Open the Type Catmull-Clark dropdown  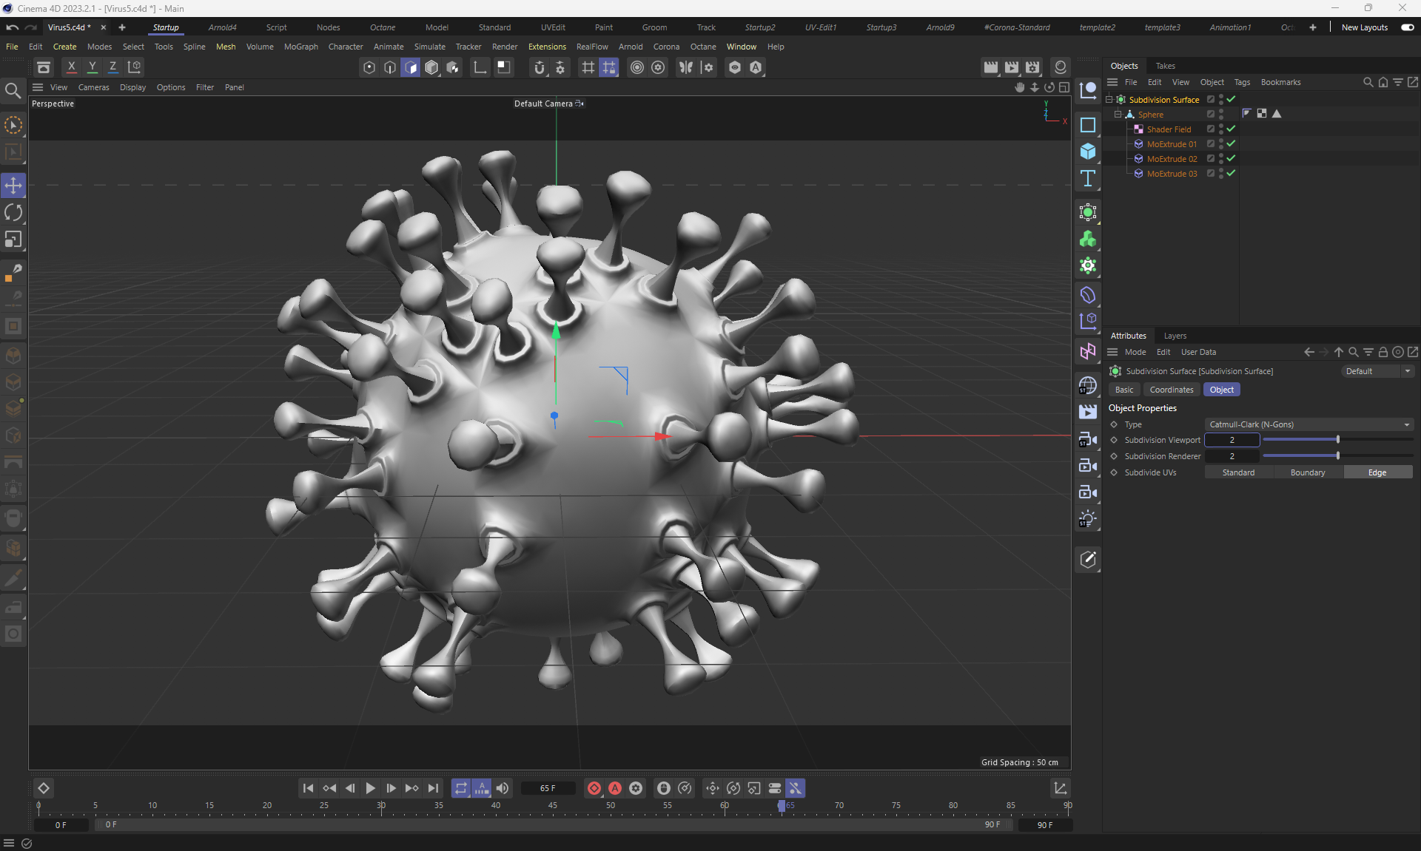tap(1309, 424)
